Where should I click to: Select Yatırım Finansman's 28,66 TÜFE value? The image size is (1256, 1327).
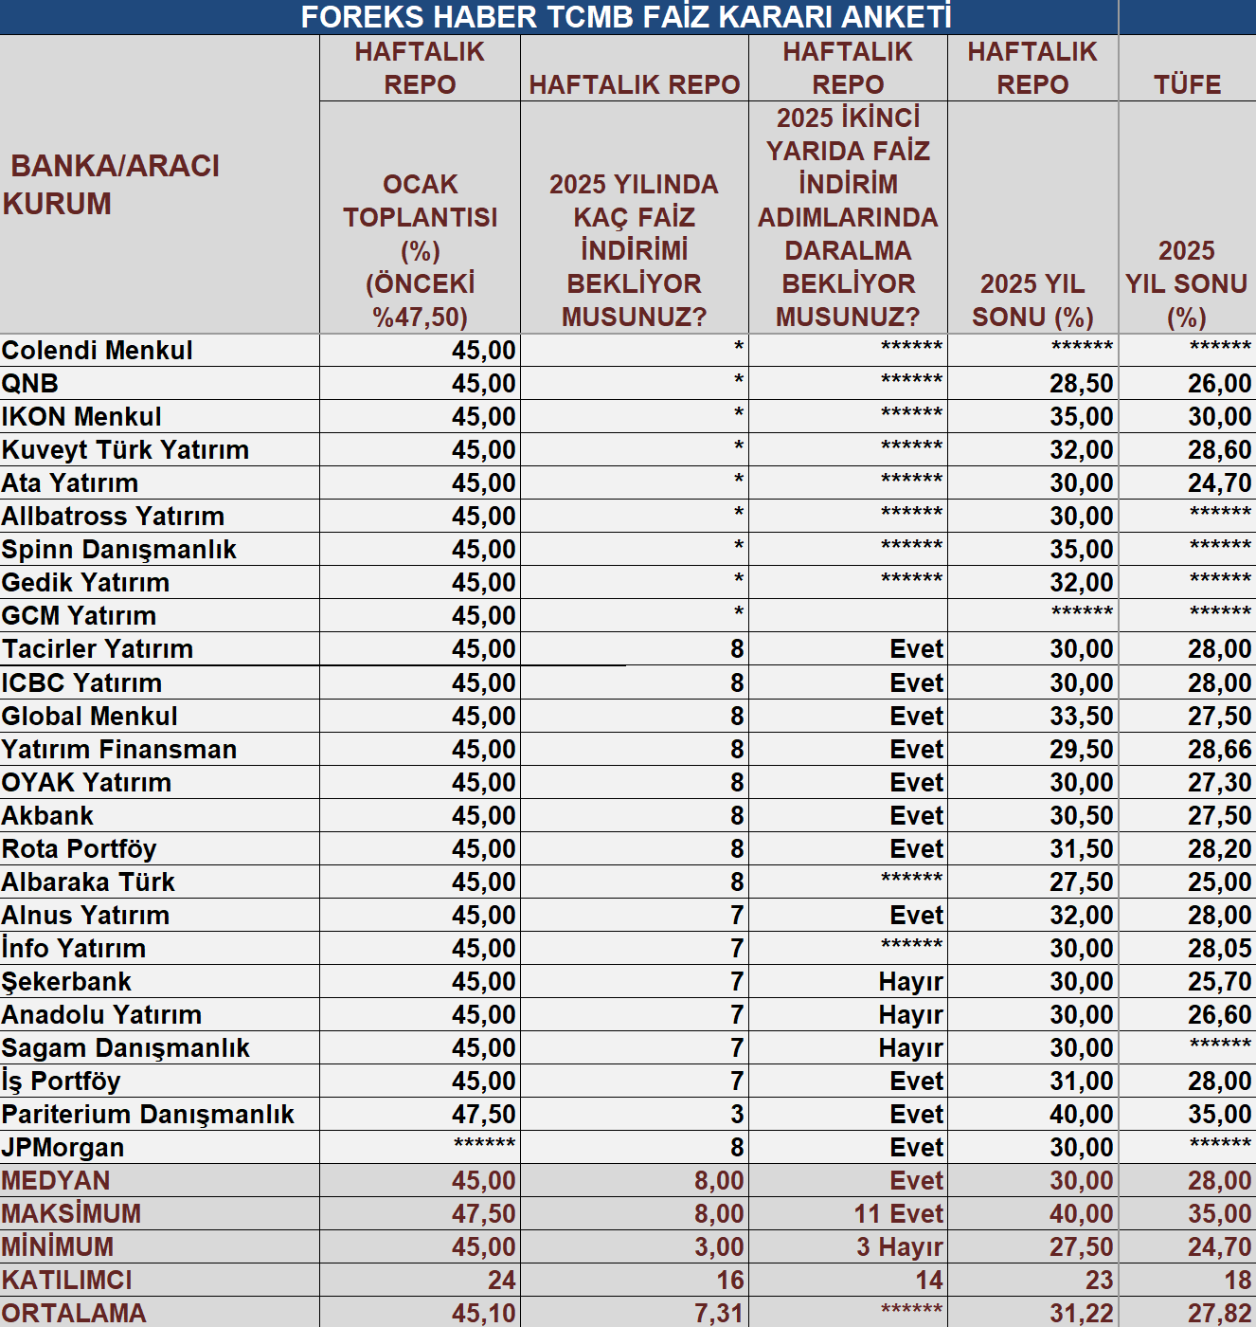tap(1219, 750)
